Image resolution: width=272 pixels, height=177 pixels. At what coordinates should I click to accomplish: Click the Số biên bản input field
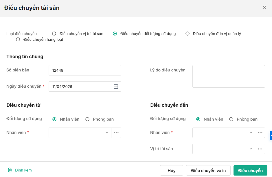(85, 70)
